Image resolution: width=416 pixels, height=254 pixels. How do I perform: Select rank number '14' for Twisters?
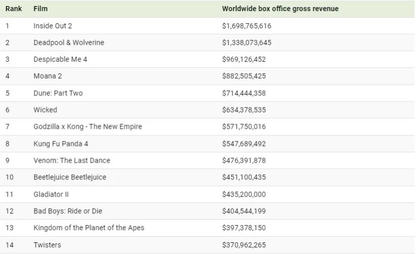click(10, 245)
